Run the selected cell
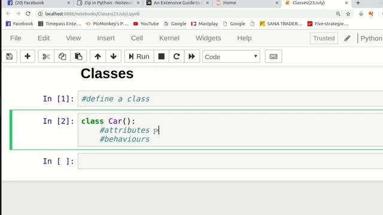The image size is (383, 215). 139,57
